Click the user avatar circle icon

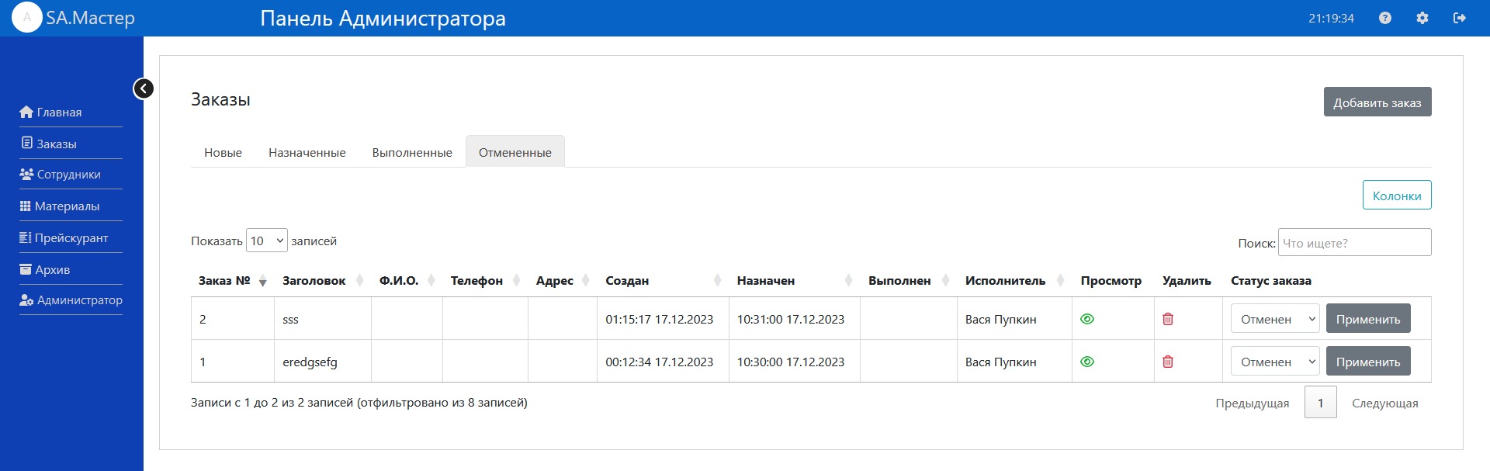click(x=27, y=18)
